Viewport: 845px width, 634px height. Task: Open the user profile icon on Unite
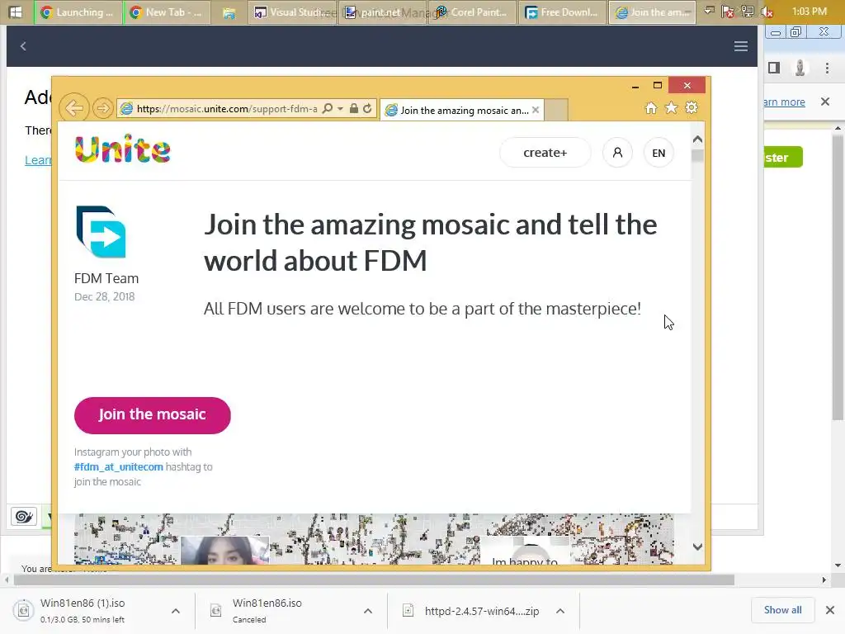click(x=617, y=153)
